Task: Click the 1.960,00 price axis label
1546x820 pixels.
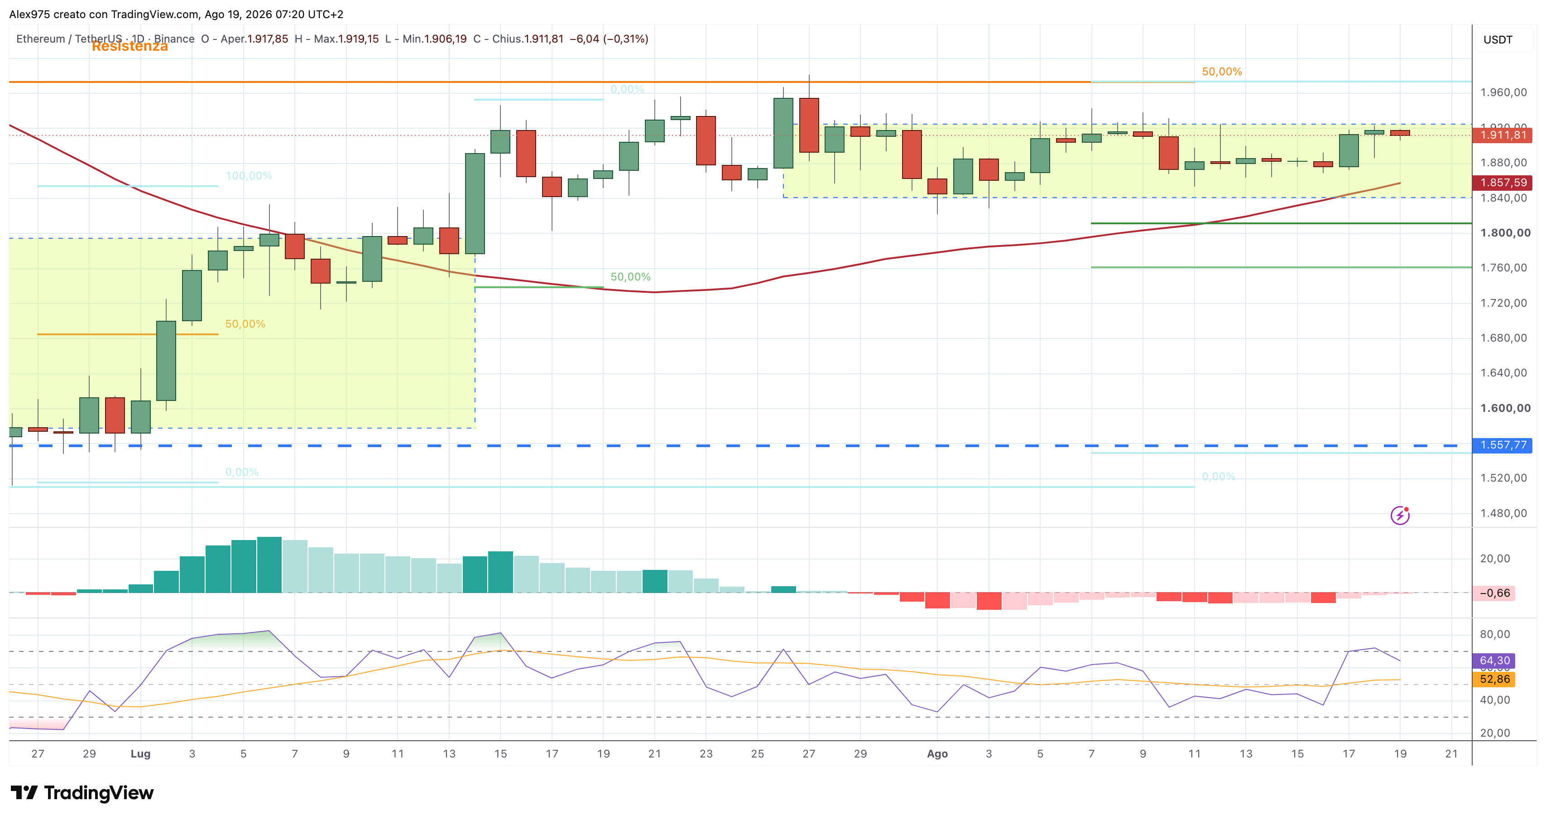Action: coord(1503,92)
